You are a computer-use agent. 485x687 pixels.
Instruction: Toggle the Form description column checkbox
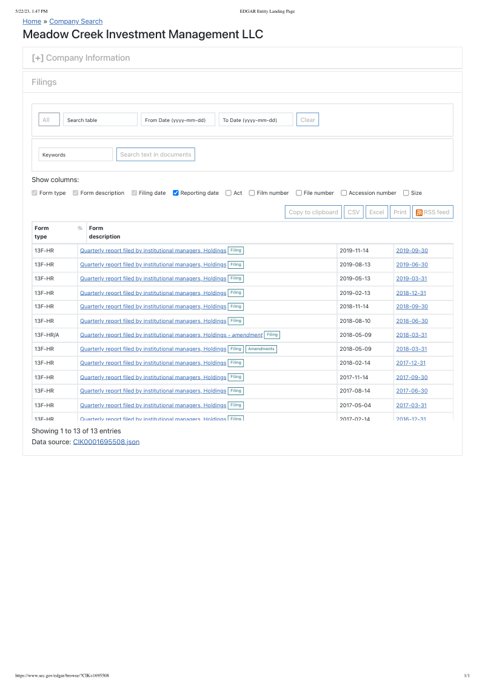click(75, 193)
